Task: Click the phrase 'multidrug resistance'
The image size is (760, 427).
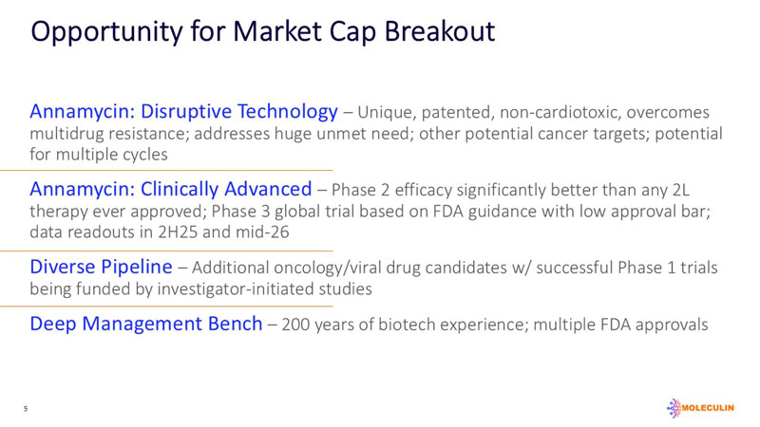Action: click(97, 134)
